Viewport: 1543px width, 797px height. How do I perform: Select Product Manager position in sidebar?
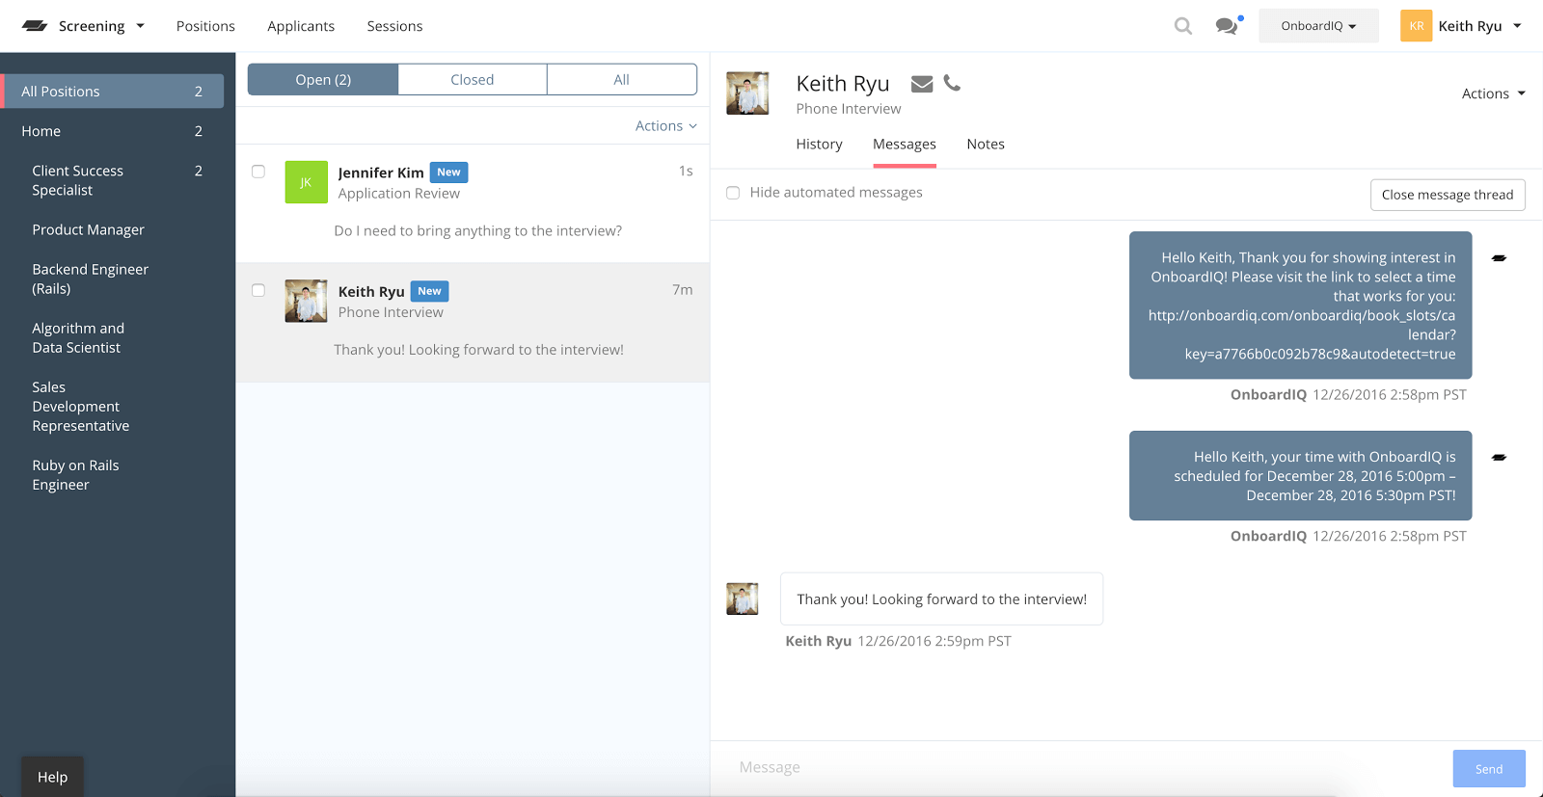click(88, 229)
